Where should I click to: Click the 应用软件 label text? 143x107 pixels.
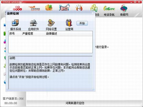coord(33,29)
